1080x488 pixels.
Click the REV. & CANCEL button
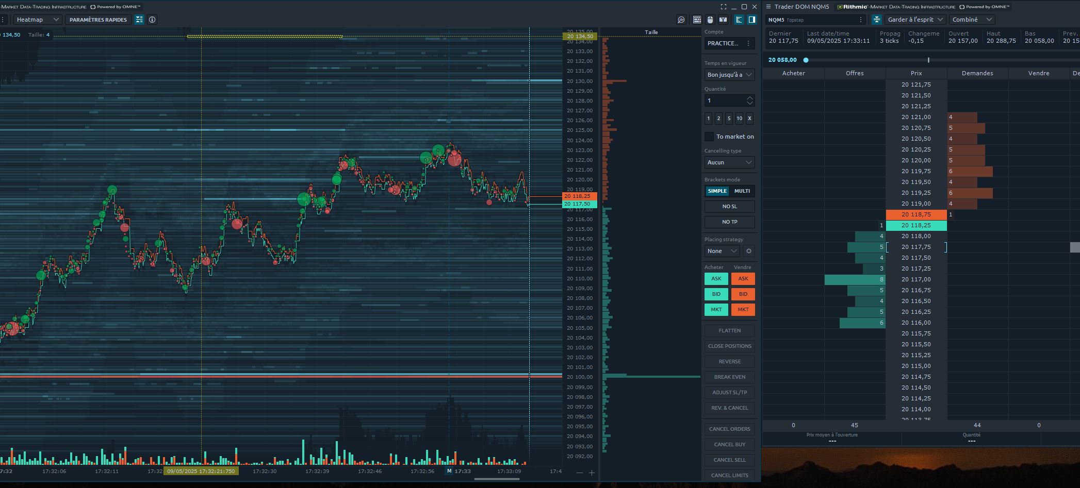[729, 408]
